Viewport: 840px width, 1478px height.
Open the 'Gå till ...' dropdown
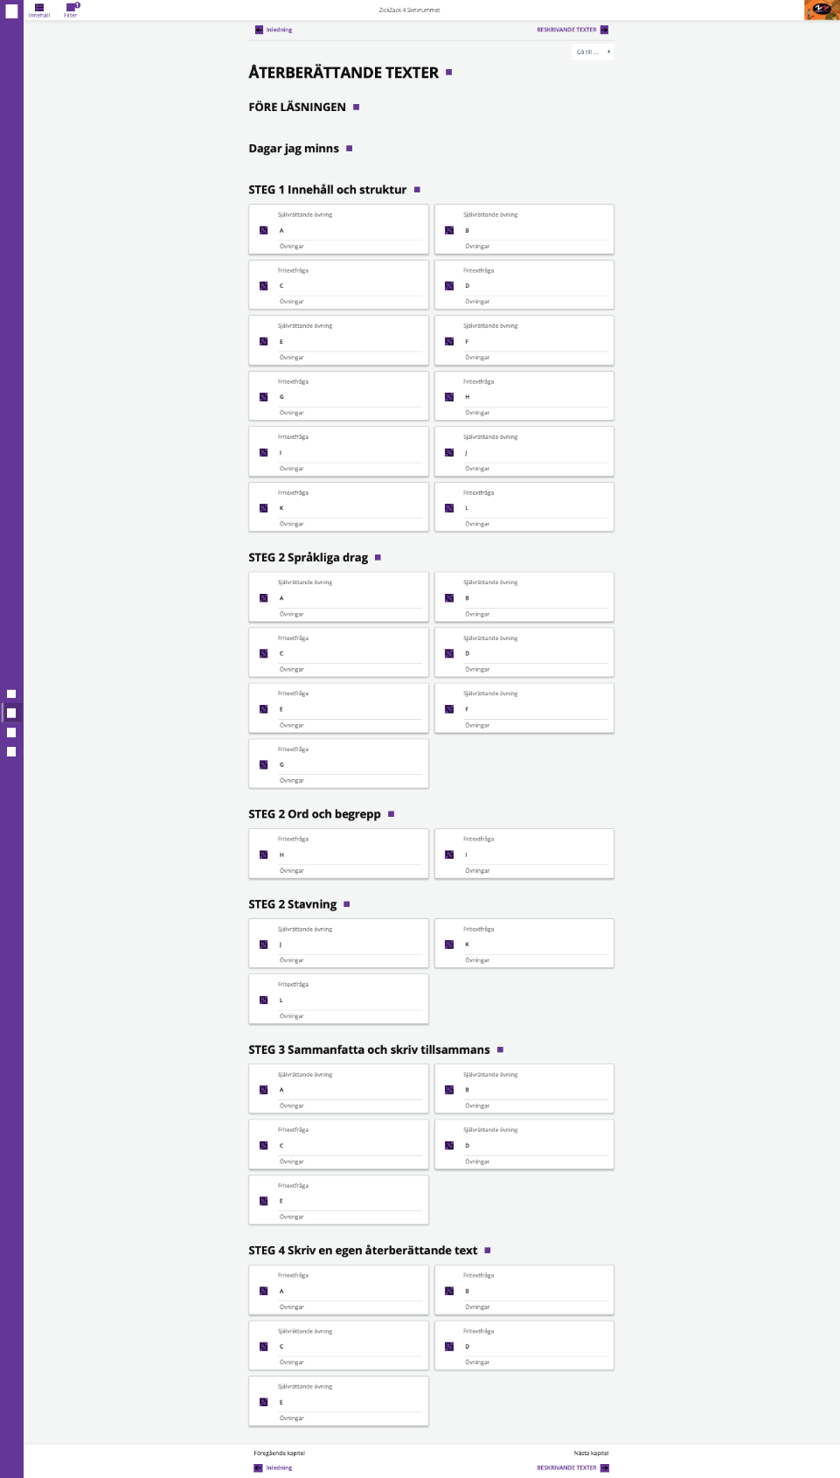(x=593, y=52)
